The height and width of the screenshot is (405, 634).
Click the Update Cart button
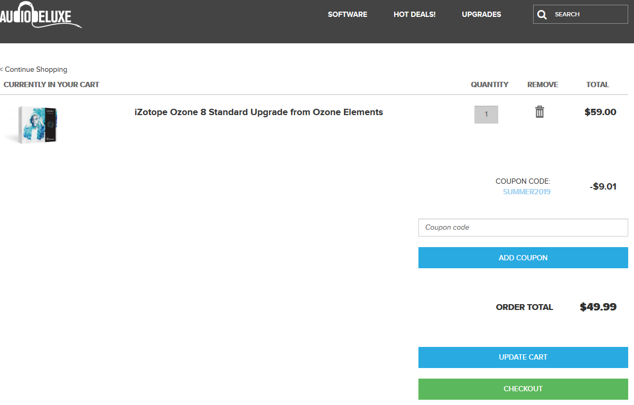pyautogui.click(x=523, y=357)
